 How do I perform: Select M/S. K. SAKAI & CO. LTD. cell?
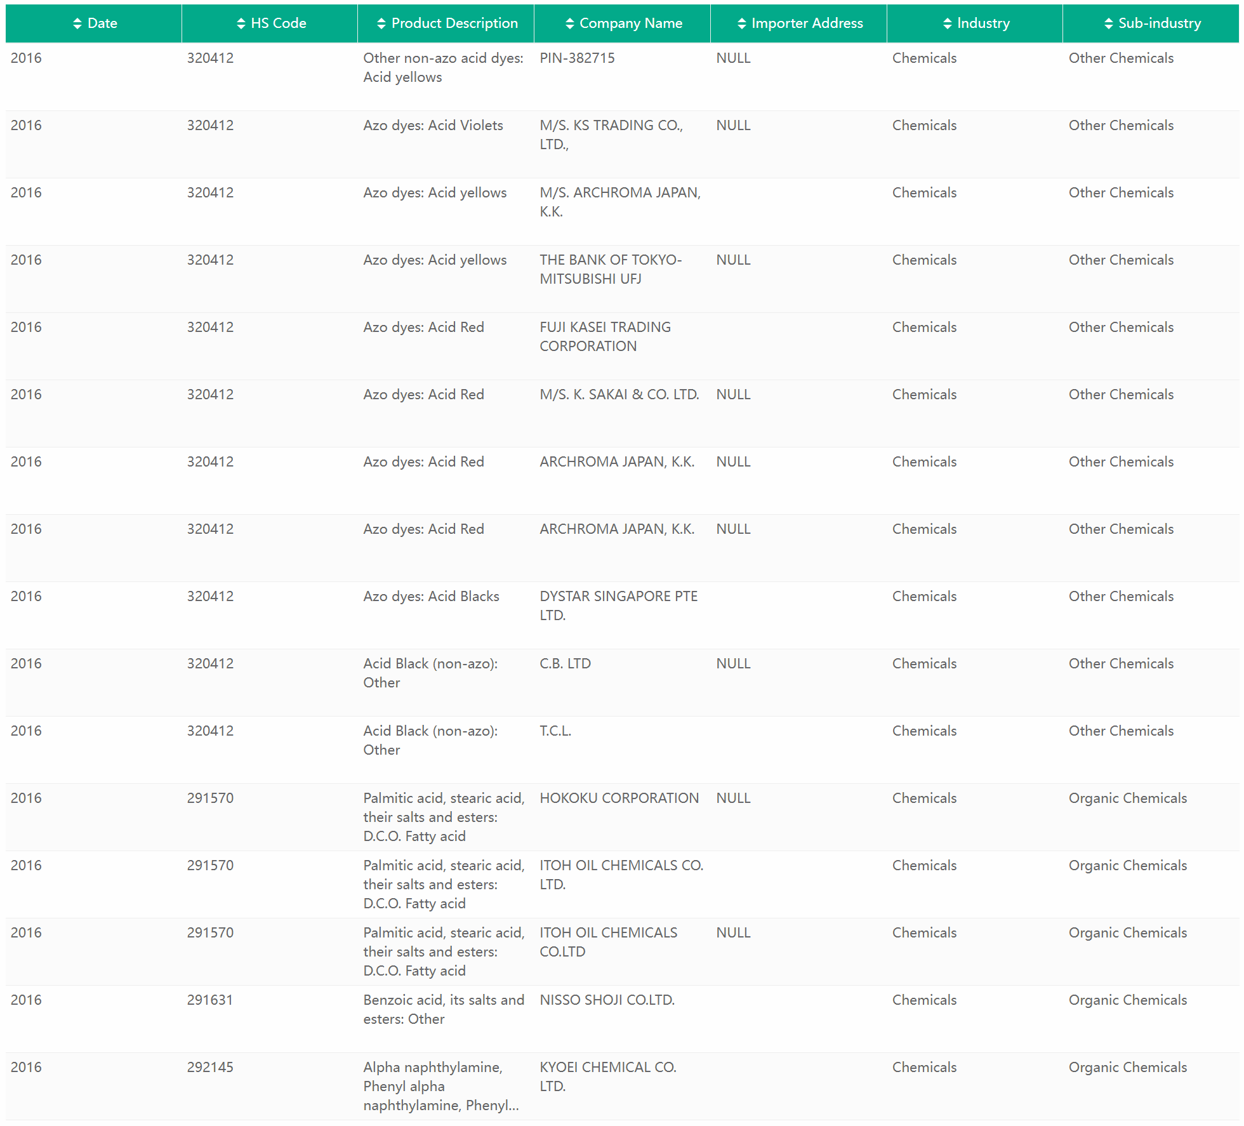(x=622, y=413)
